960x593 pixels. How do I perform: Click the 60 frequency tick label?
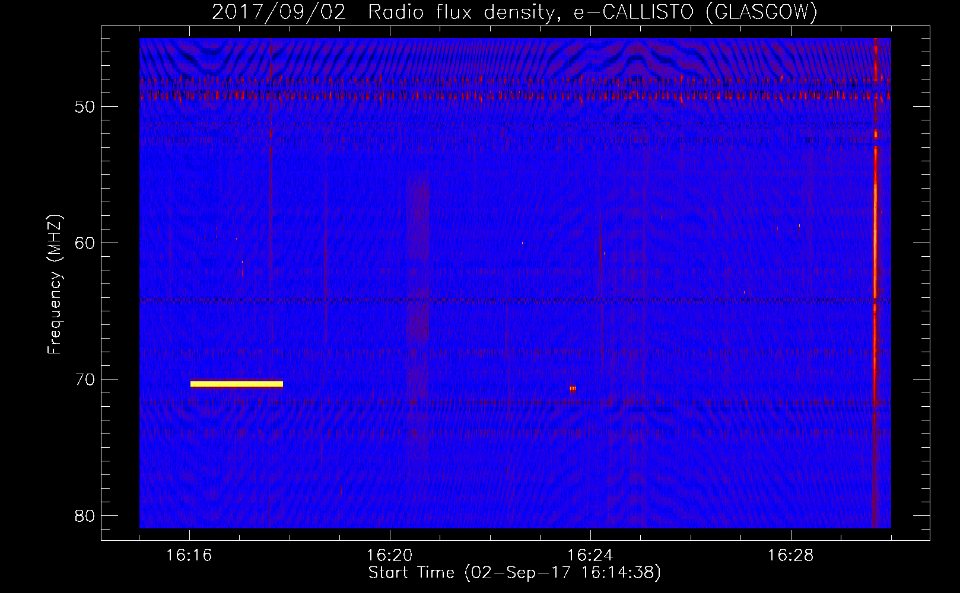[85, 243]
